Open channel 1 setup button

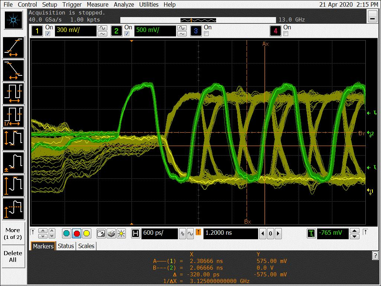click(37, 31)
